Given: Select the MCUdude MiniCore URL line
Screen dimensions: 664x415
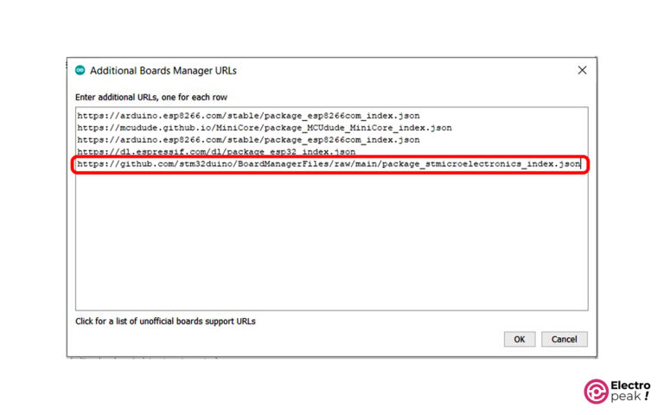Looking at the screenshot, I should [x=264, y=127].
